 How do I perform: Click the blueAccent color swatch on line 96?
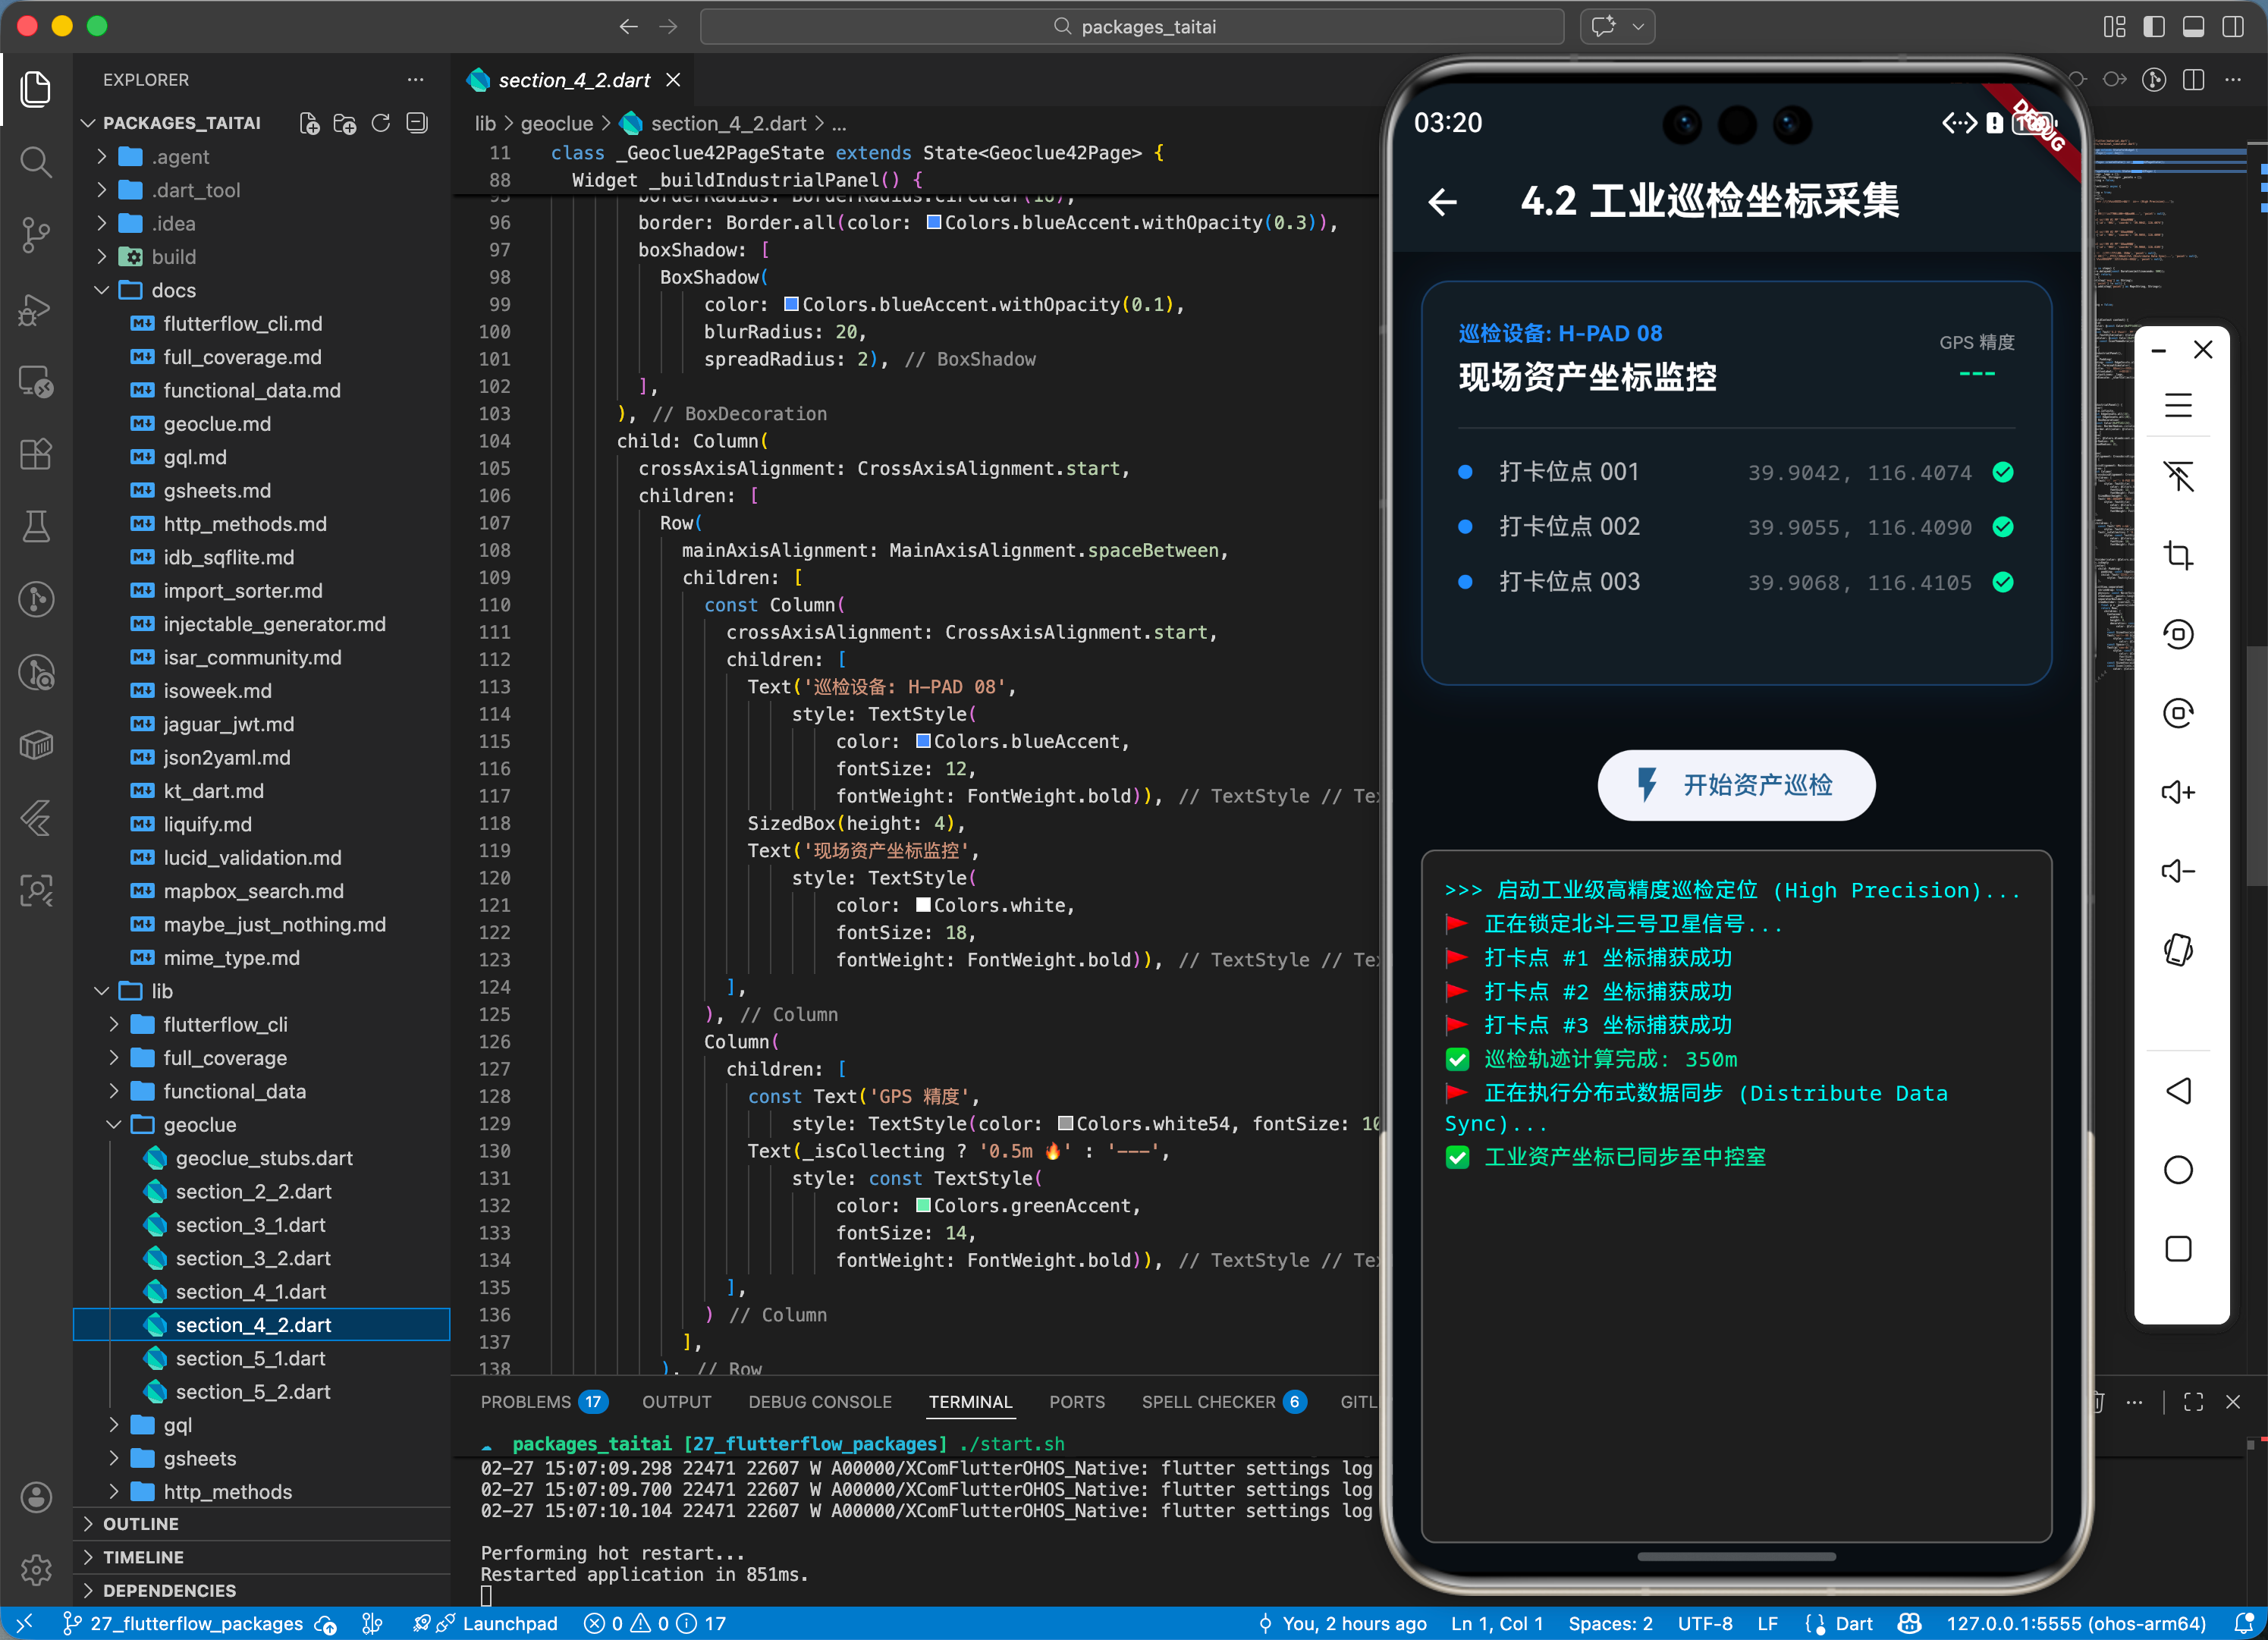(x=933, y=222)
